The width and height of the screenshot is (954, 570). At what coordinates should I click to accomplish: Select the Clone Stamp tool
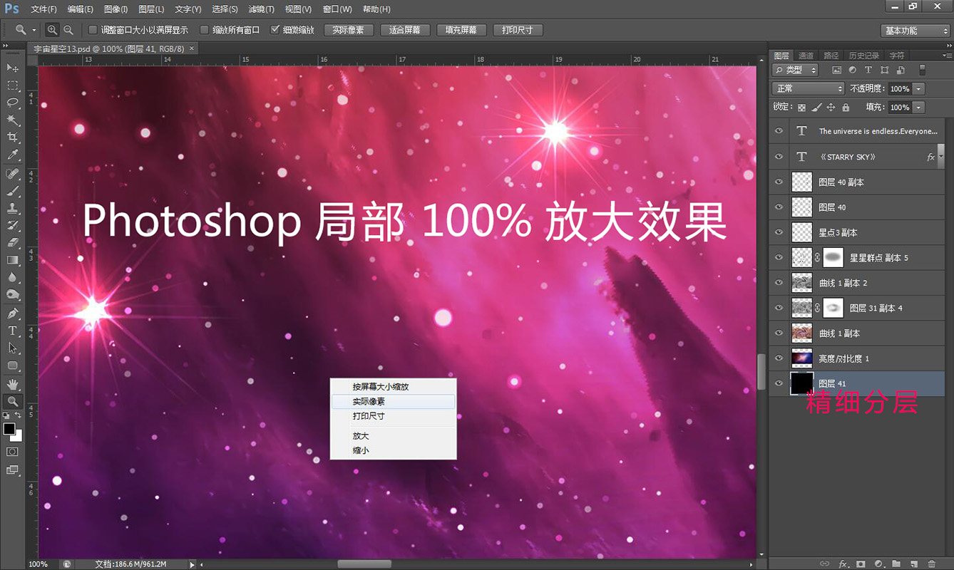tap(12, 209)
